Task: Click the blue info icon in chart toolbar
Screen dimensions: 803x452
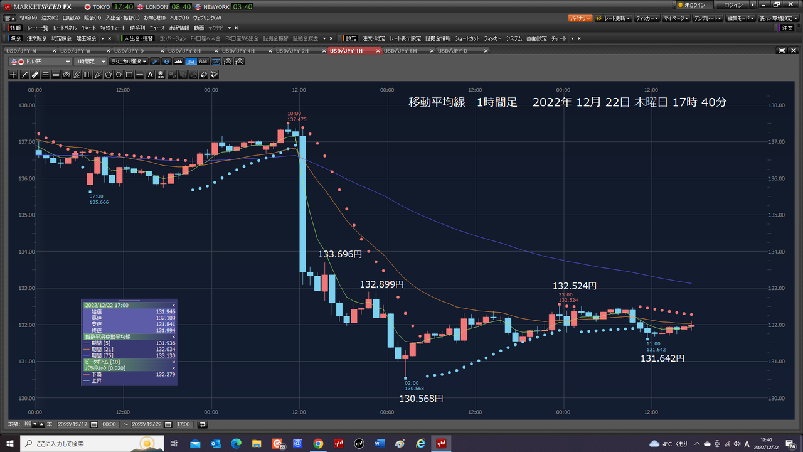Action: pos(166,62)
